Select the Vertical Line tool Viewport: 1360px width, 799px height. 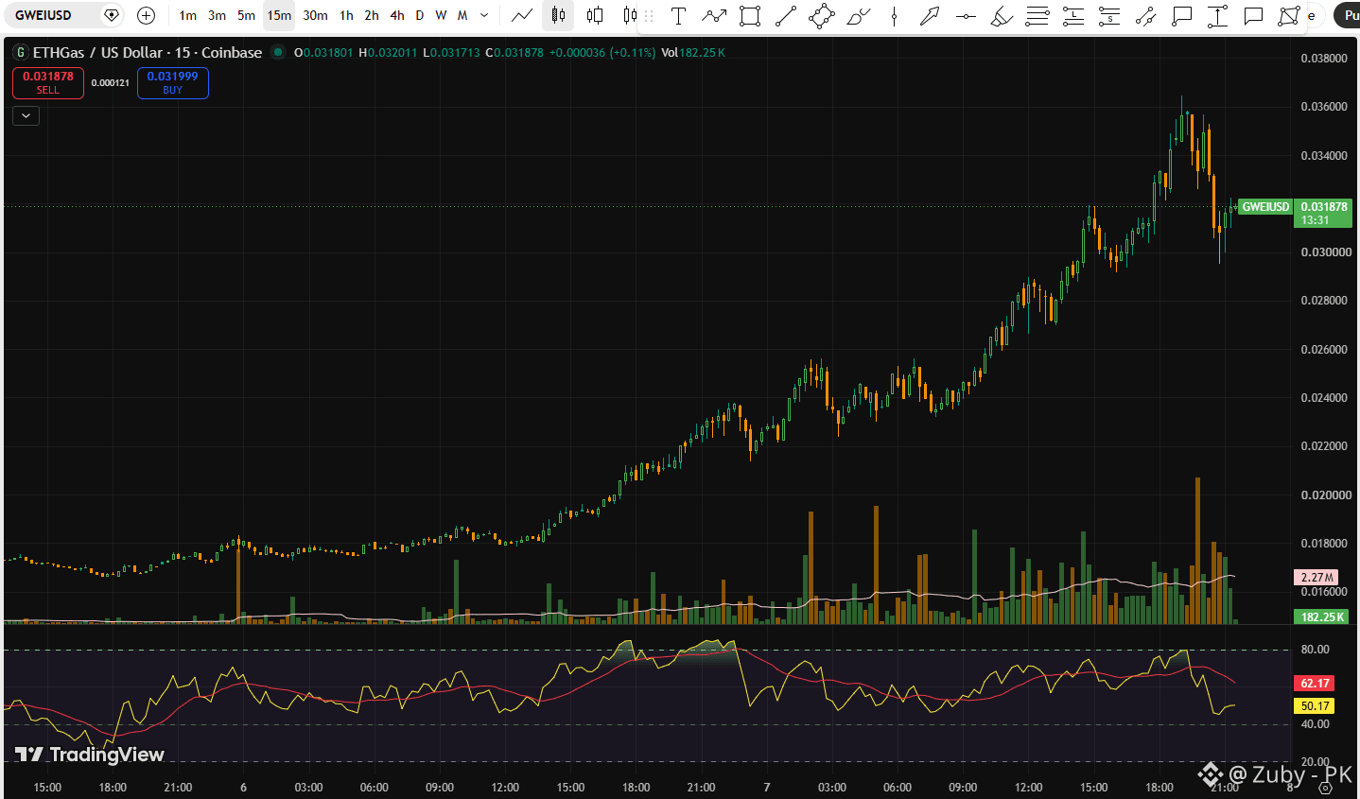click(894, 15)
